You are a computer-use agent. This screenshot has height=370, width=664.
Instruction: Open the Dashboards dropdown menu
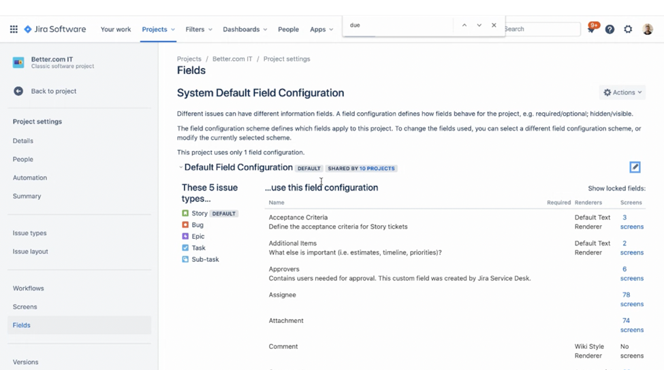tap(244, 29)
